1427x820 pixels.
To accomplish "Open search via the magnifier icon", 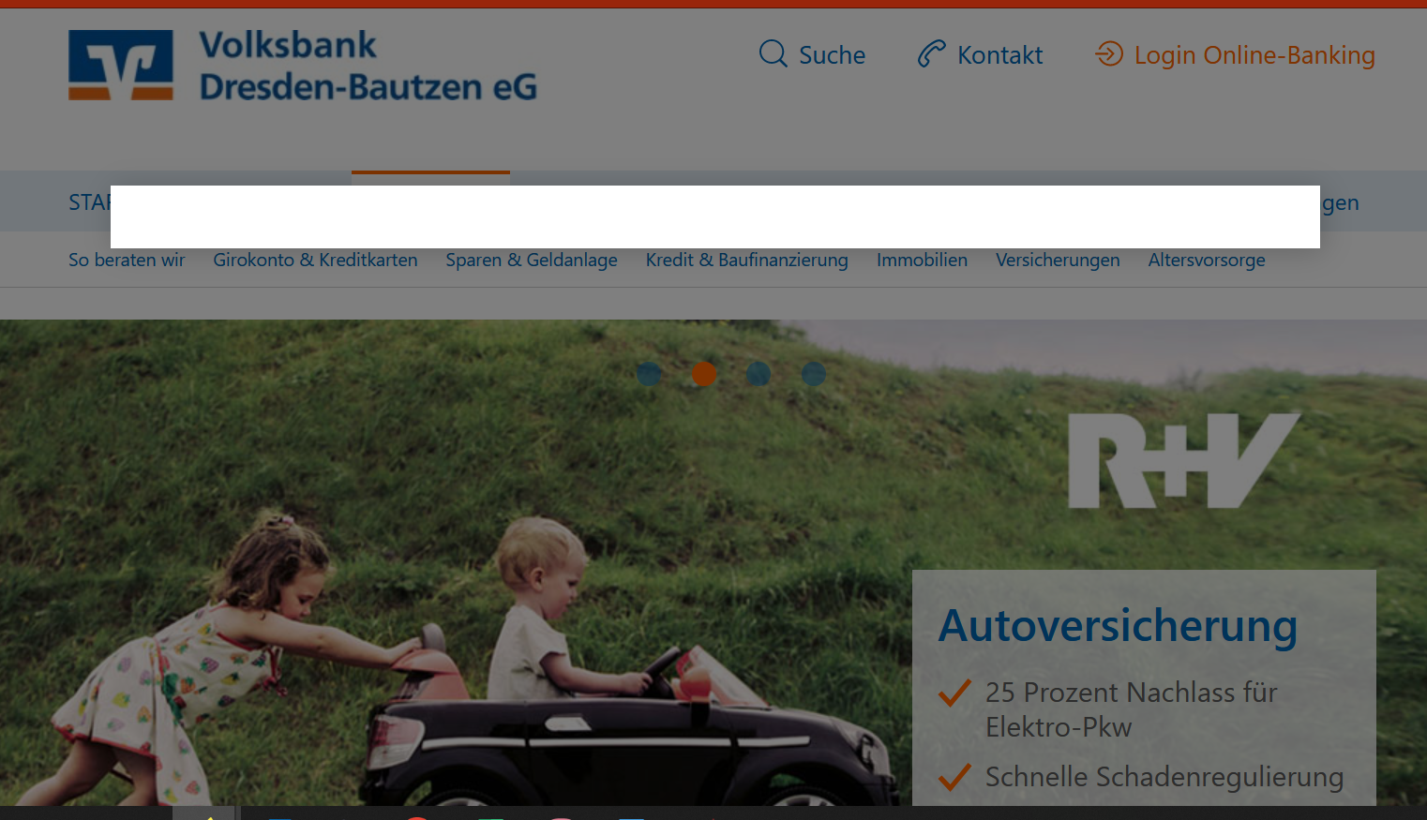I will pyautogui.click(x=773, y=53).
